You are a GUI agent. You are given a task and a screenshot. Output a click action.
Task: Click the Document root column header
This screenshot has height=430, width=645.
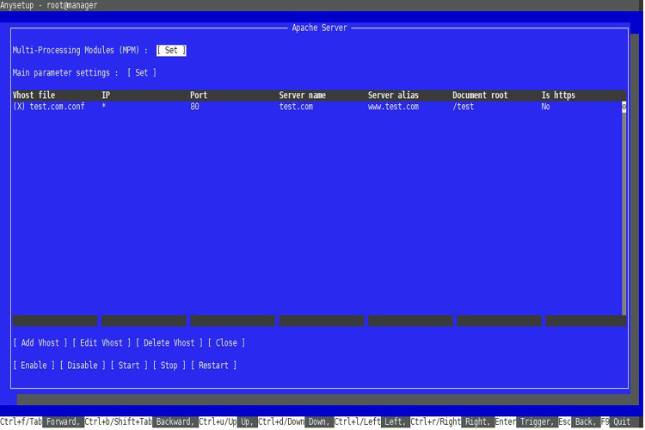click(x=480, y=95)
